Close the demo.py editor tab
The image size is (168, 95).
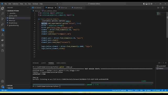56,8
